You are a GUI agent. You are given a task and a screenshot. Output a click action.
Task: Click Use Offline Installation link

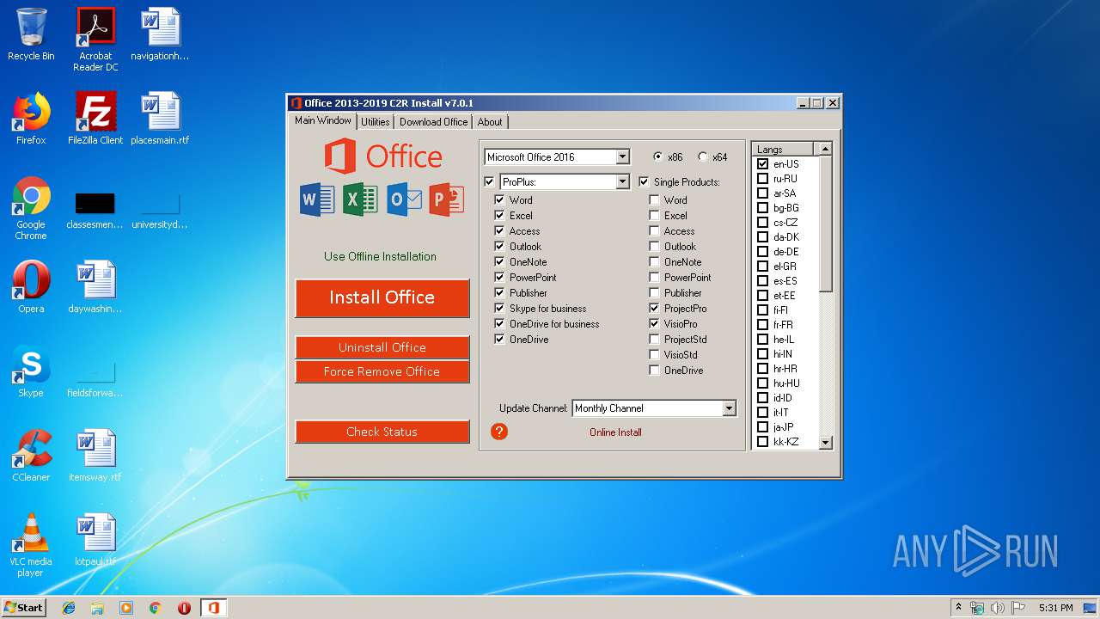[380, 256]
